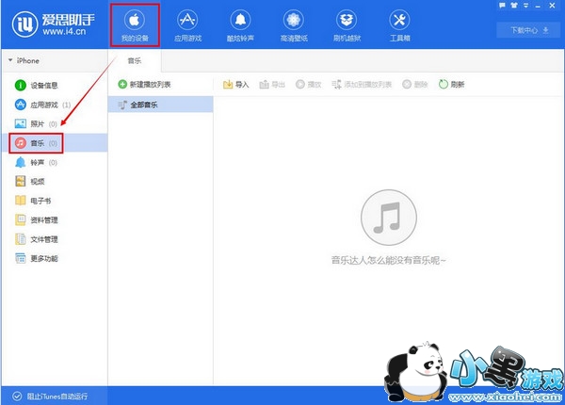Switch to the 音乐 tab

coord(135,61)
